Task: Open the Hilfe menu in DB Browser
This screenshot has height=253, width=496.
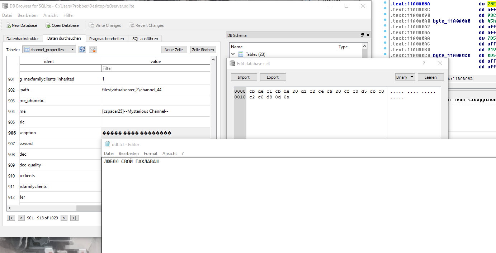Action: (x=68, y=15)
